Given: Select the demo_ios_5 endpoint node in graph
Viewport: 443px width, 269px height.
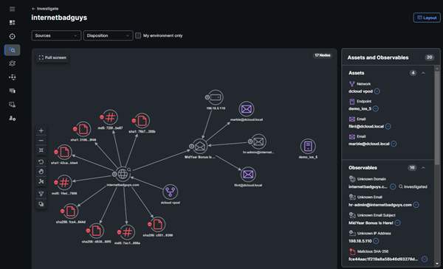Looking at the screenshot, I should pyautogui.click(x=308, y=147).
